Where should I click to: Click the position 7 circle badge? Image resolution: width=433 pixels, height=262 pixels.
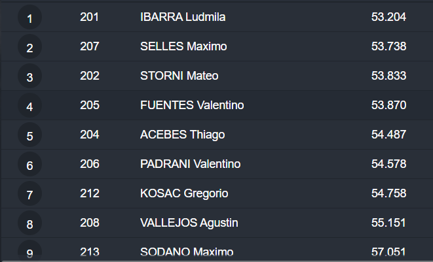coord(29,195)
